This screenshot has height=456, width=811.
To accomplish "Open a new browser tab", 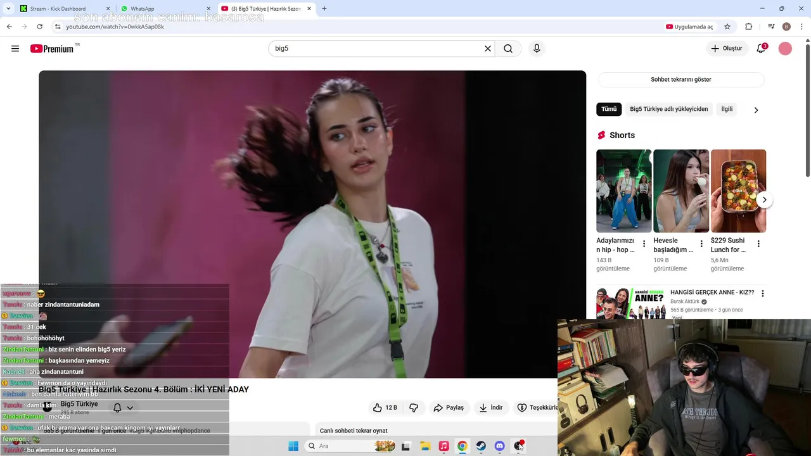I will (x=324, y=8).
